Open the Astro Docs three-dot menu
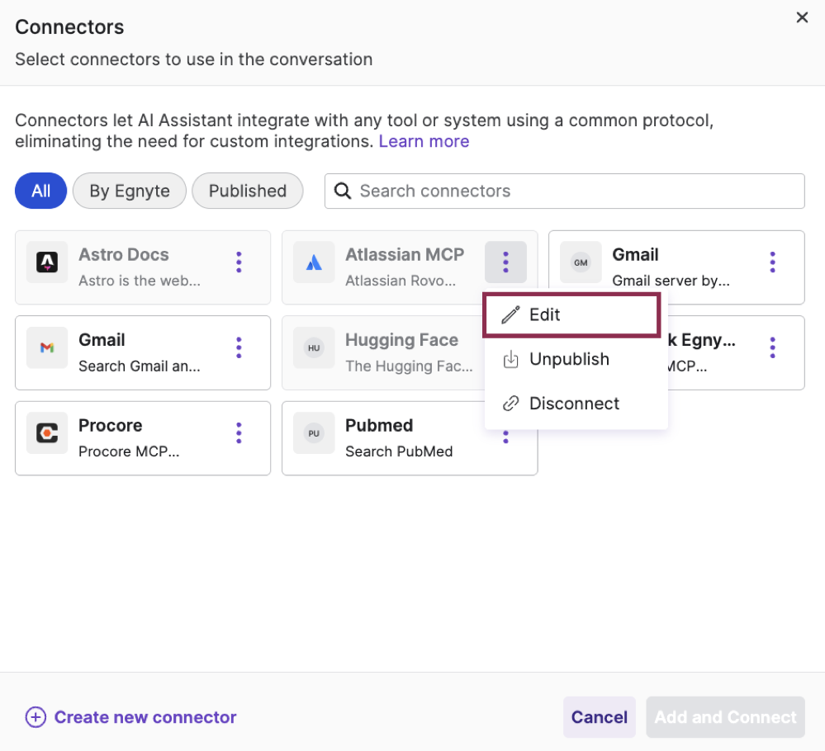The width and height of the screenshot is (825, 751). [x=238, y=262]
